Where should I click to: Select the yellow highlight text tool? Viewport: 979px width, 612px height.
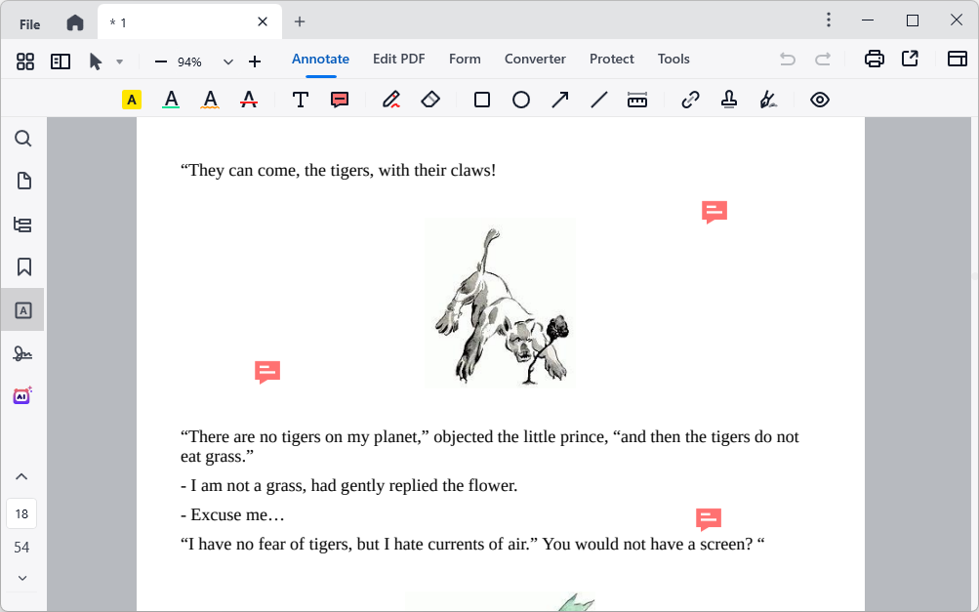point(132,100)
